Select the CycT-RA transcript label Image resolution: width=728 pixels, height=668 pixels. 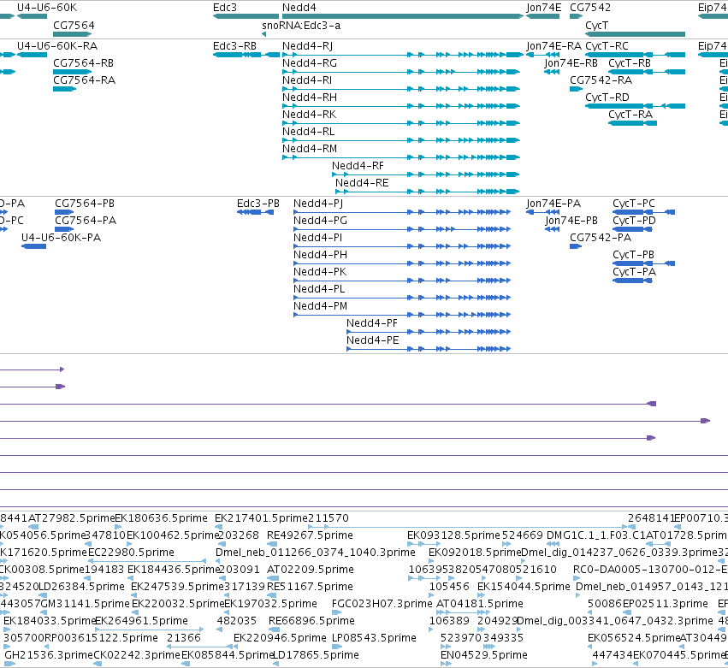click(x=630, y=115)
